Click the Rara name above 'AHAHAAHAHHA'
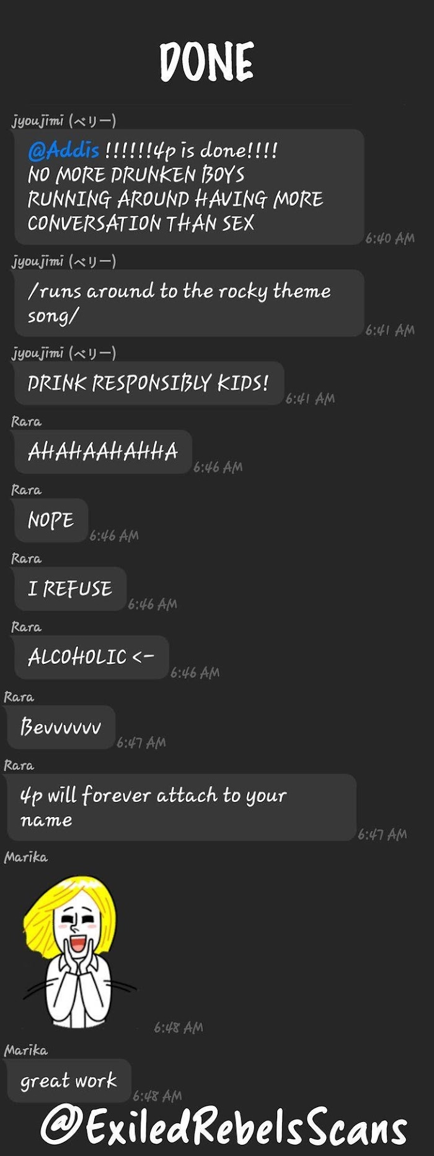This screenshot has width=434, height=1156. [26, 421]
